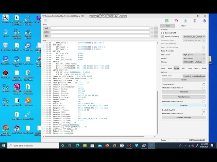
Task: Click the AUTH file button
Action: click(x=46, y=32)
